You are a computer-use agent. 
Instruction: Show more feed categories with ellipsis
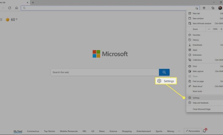click(x=179, y=131)
